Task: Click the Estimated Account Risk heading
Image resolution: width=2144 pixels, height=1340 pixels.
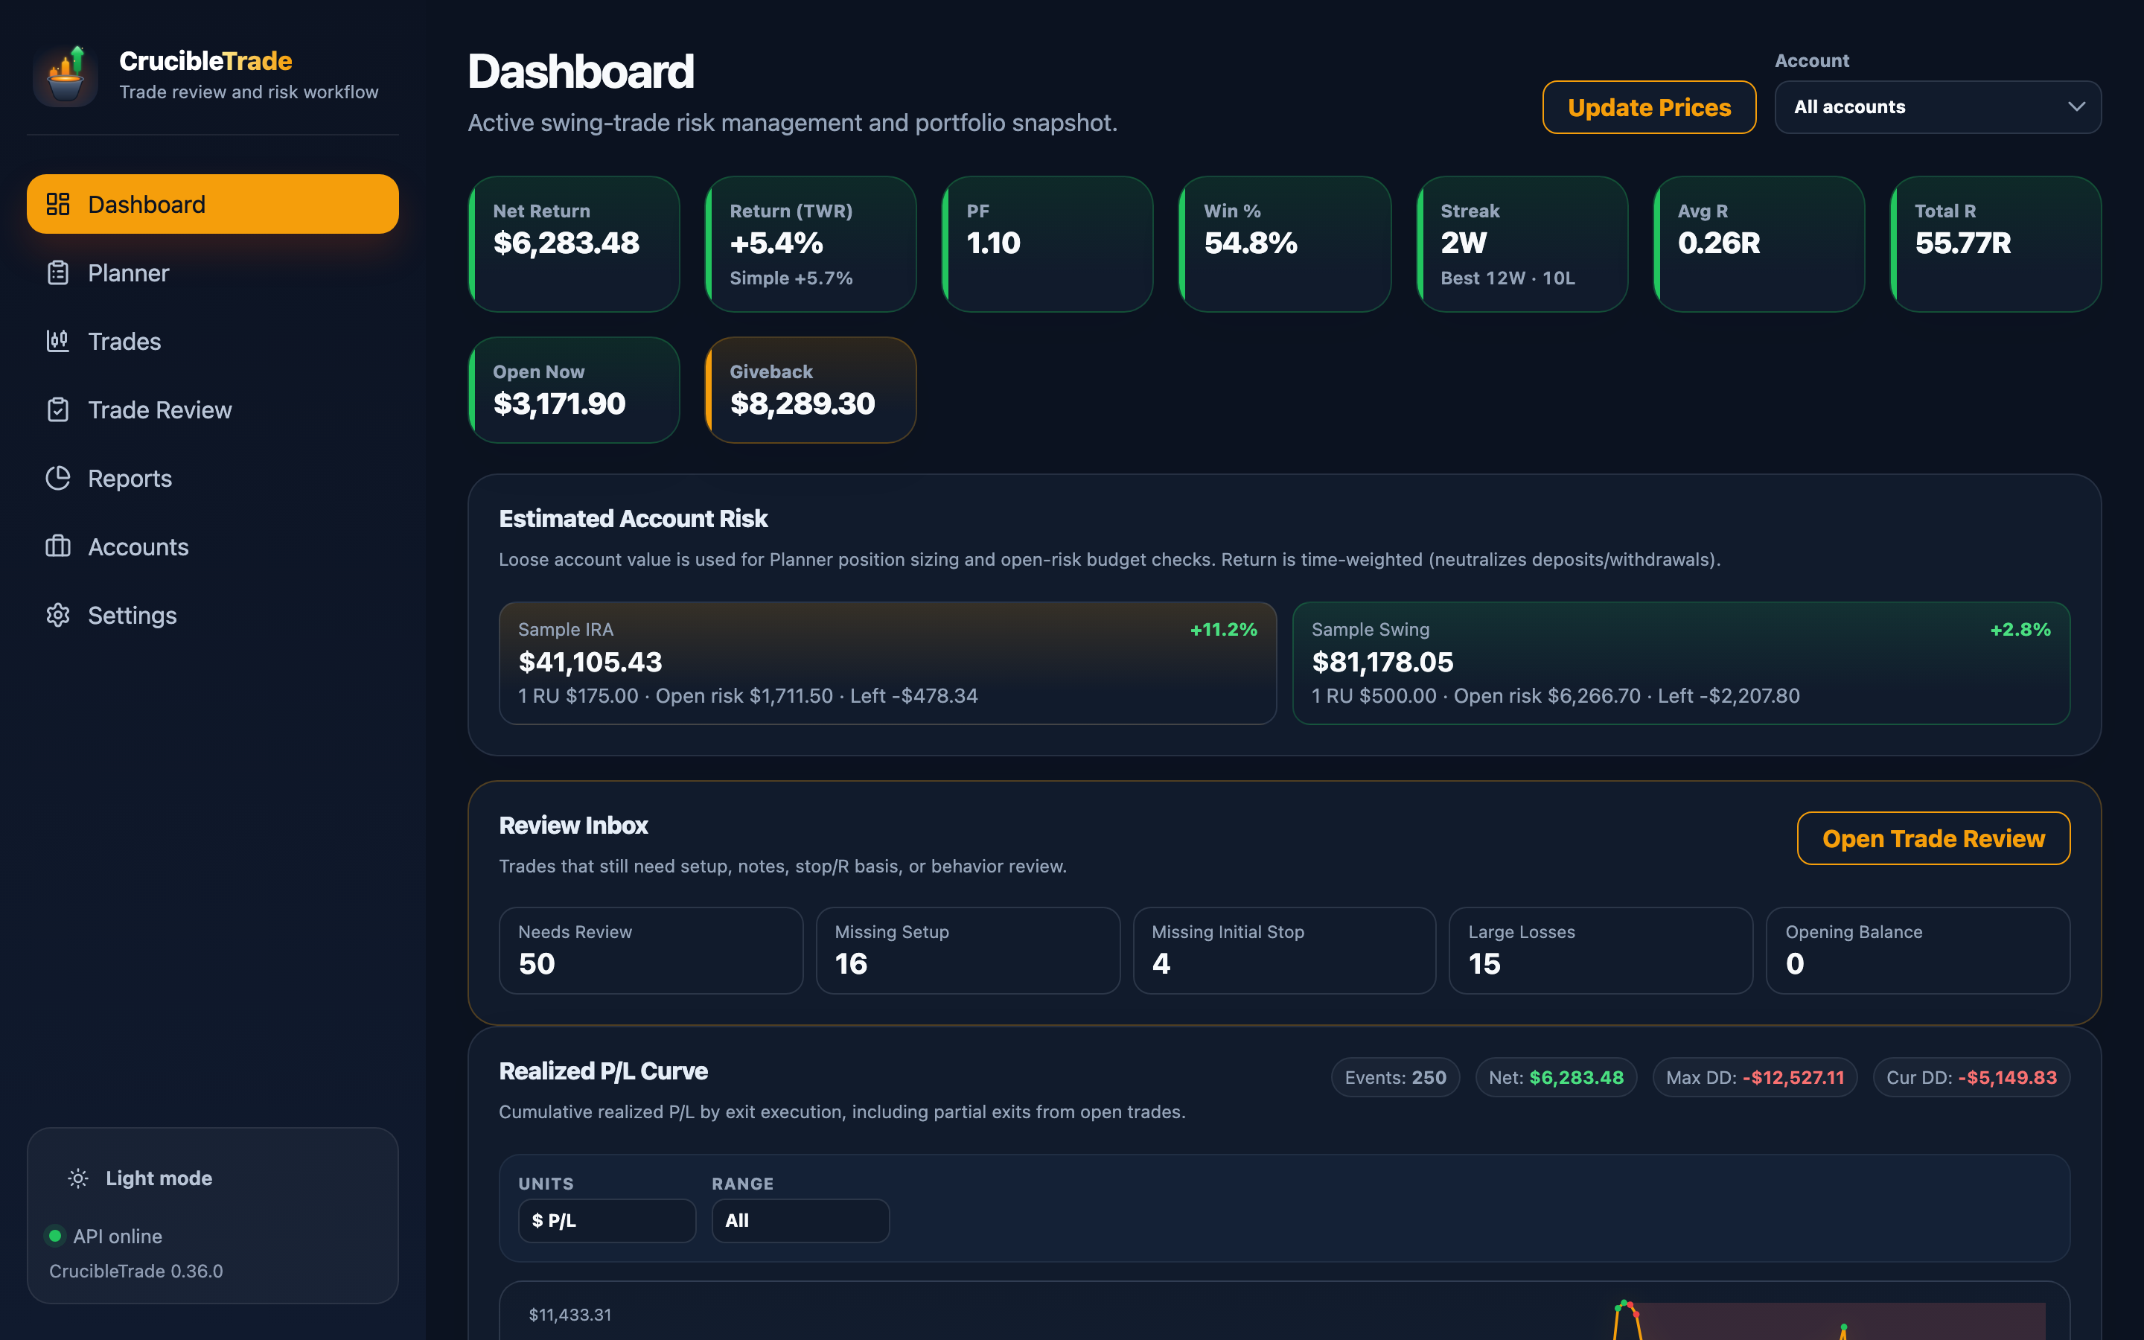Action: [633, 518]
